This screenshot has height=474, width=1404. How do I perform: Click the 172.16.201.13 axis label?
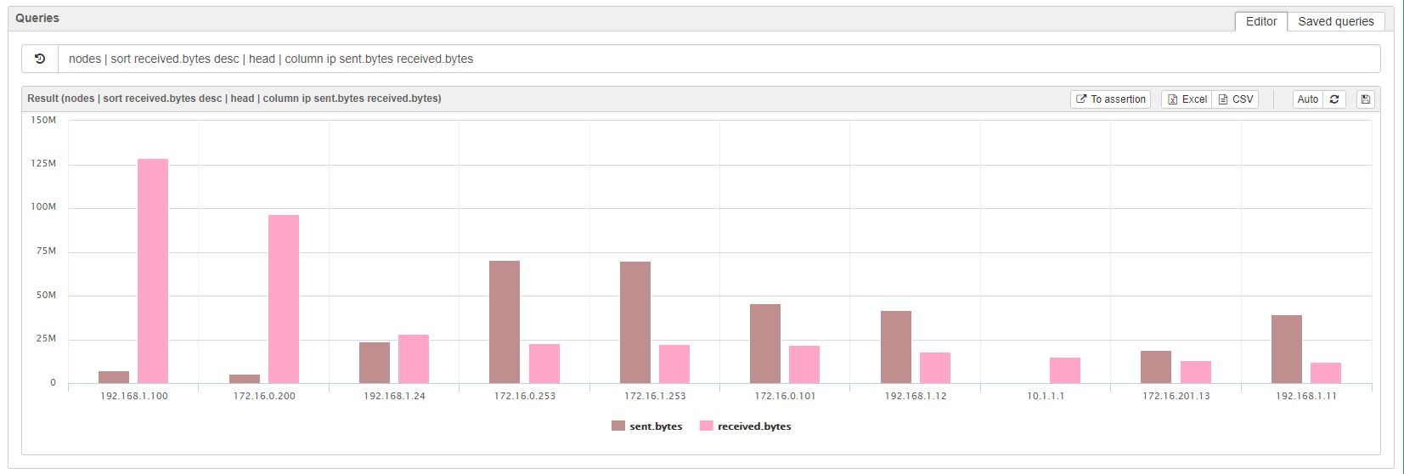(x=1176, y=396)
